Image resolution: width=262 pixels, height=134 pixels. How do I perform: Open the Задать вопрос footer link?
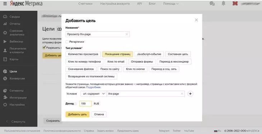coord(106,131)
